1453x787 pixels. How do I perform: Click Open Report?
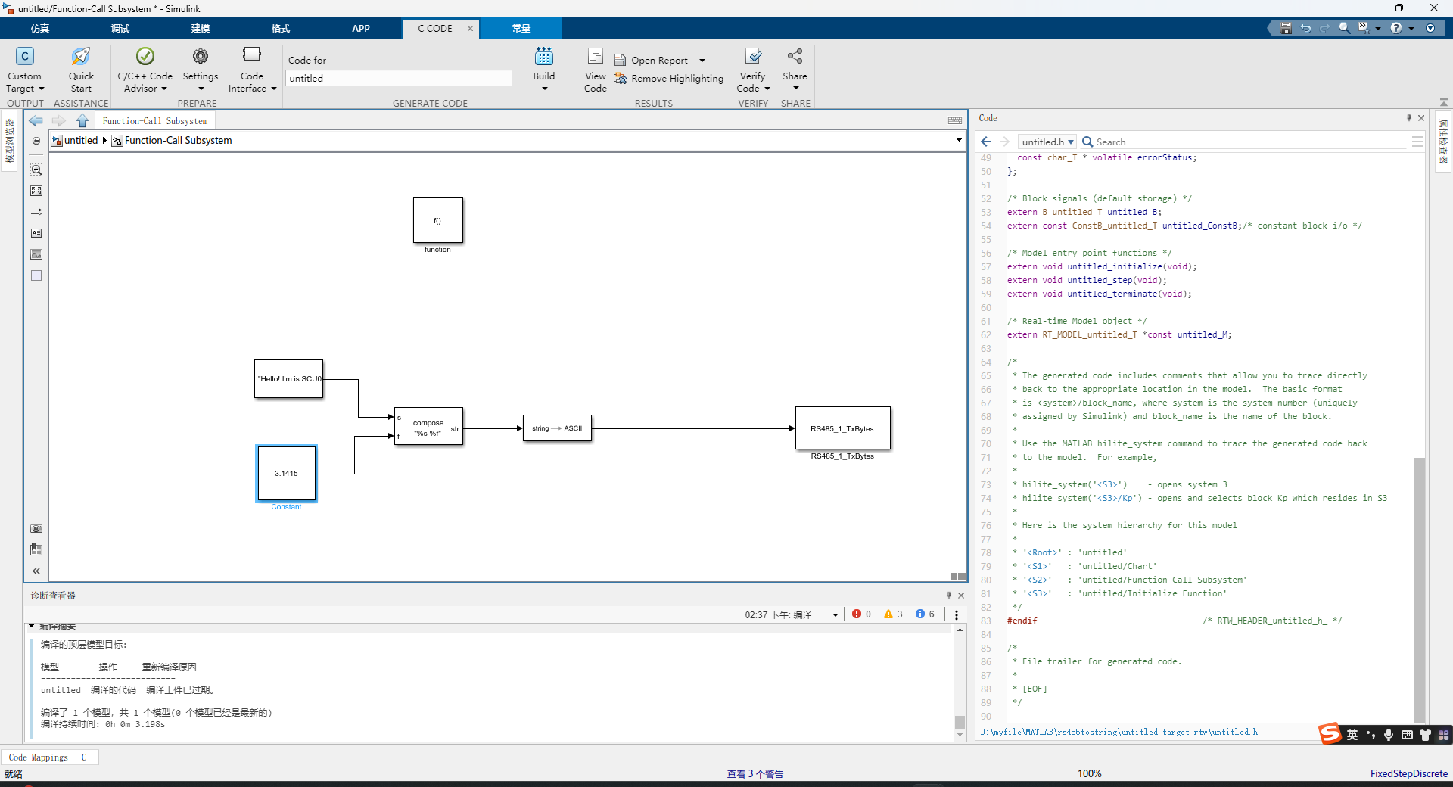[x=652, y=61]
